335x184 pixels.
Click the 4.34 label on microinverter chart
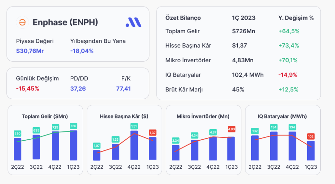194,135
